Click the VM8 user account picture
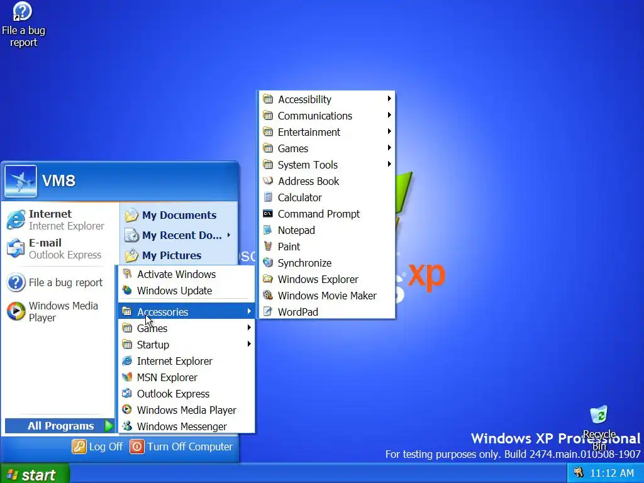The image size is (644, 483). [x=21, y=181]
